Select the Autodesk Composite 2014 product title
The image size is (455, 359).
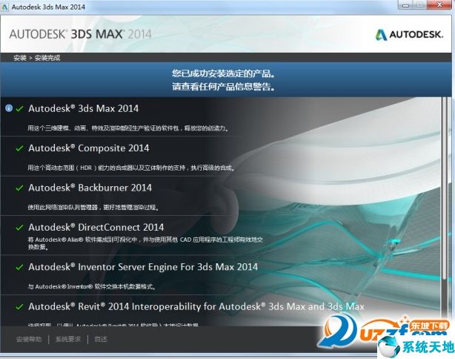click(x=89, y=148)
